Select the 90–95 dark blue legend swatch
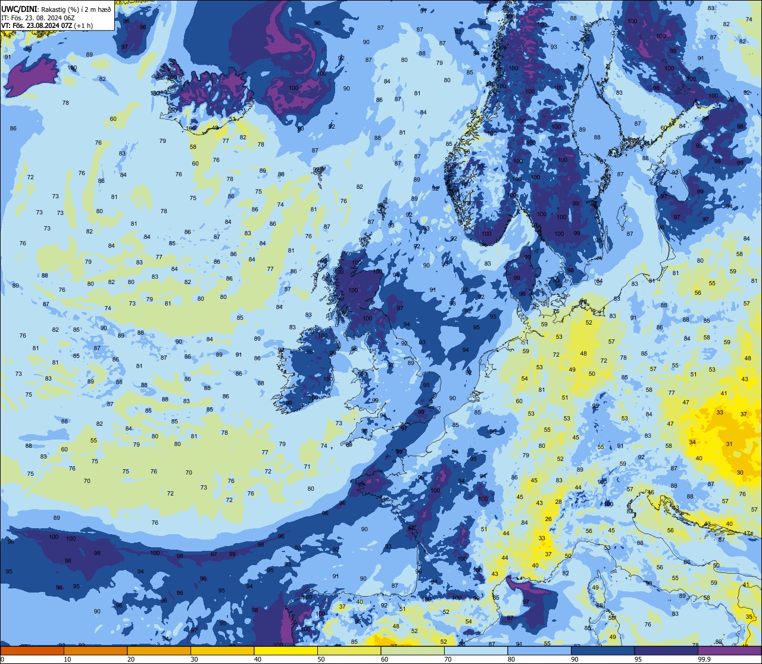 [x=602, y=650]
